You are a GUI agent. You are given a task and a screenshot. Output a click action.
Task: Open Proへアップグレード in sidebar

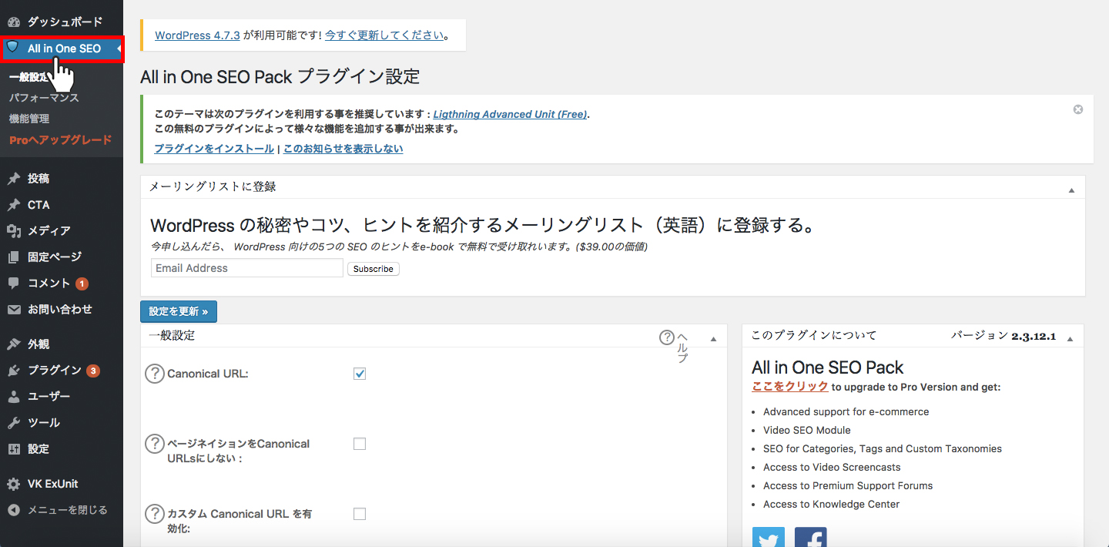pyautogui.click(x=62, y=140)
